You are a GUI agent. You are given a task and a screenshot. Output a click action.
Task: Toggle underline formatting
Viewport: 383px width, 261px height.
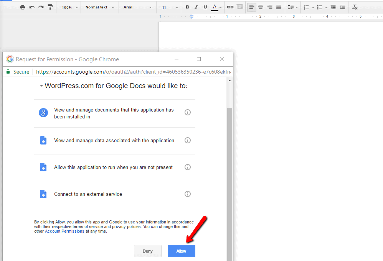click(x=205, y=7)
